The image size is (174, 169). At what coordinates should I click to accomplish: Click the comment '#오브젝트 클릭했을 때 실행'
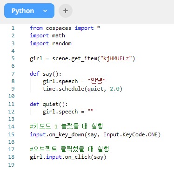pyautogui.click(x=69, y=149)
